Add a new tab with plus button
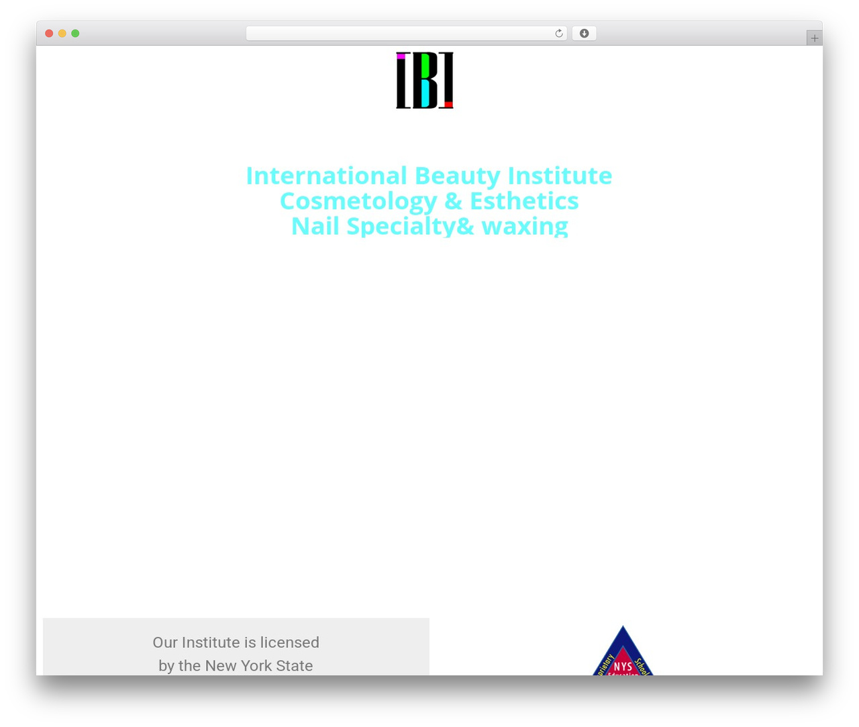Screen dimensions: 859x727 814,38
